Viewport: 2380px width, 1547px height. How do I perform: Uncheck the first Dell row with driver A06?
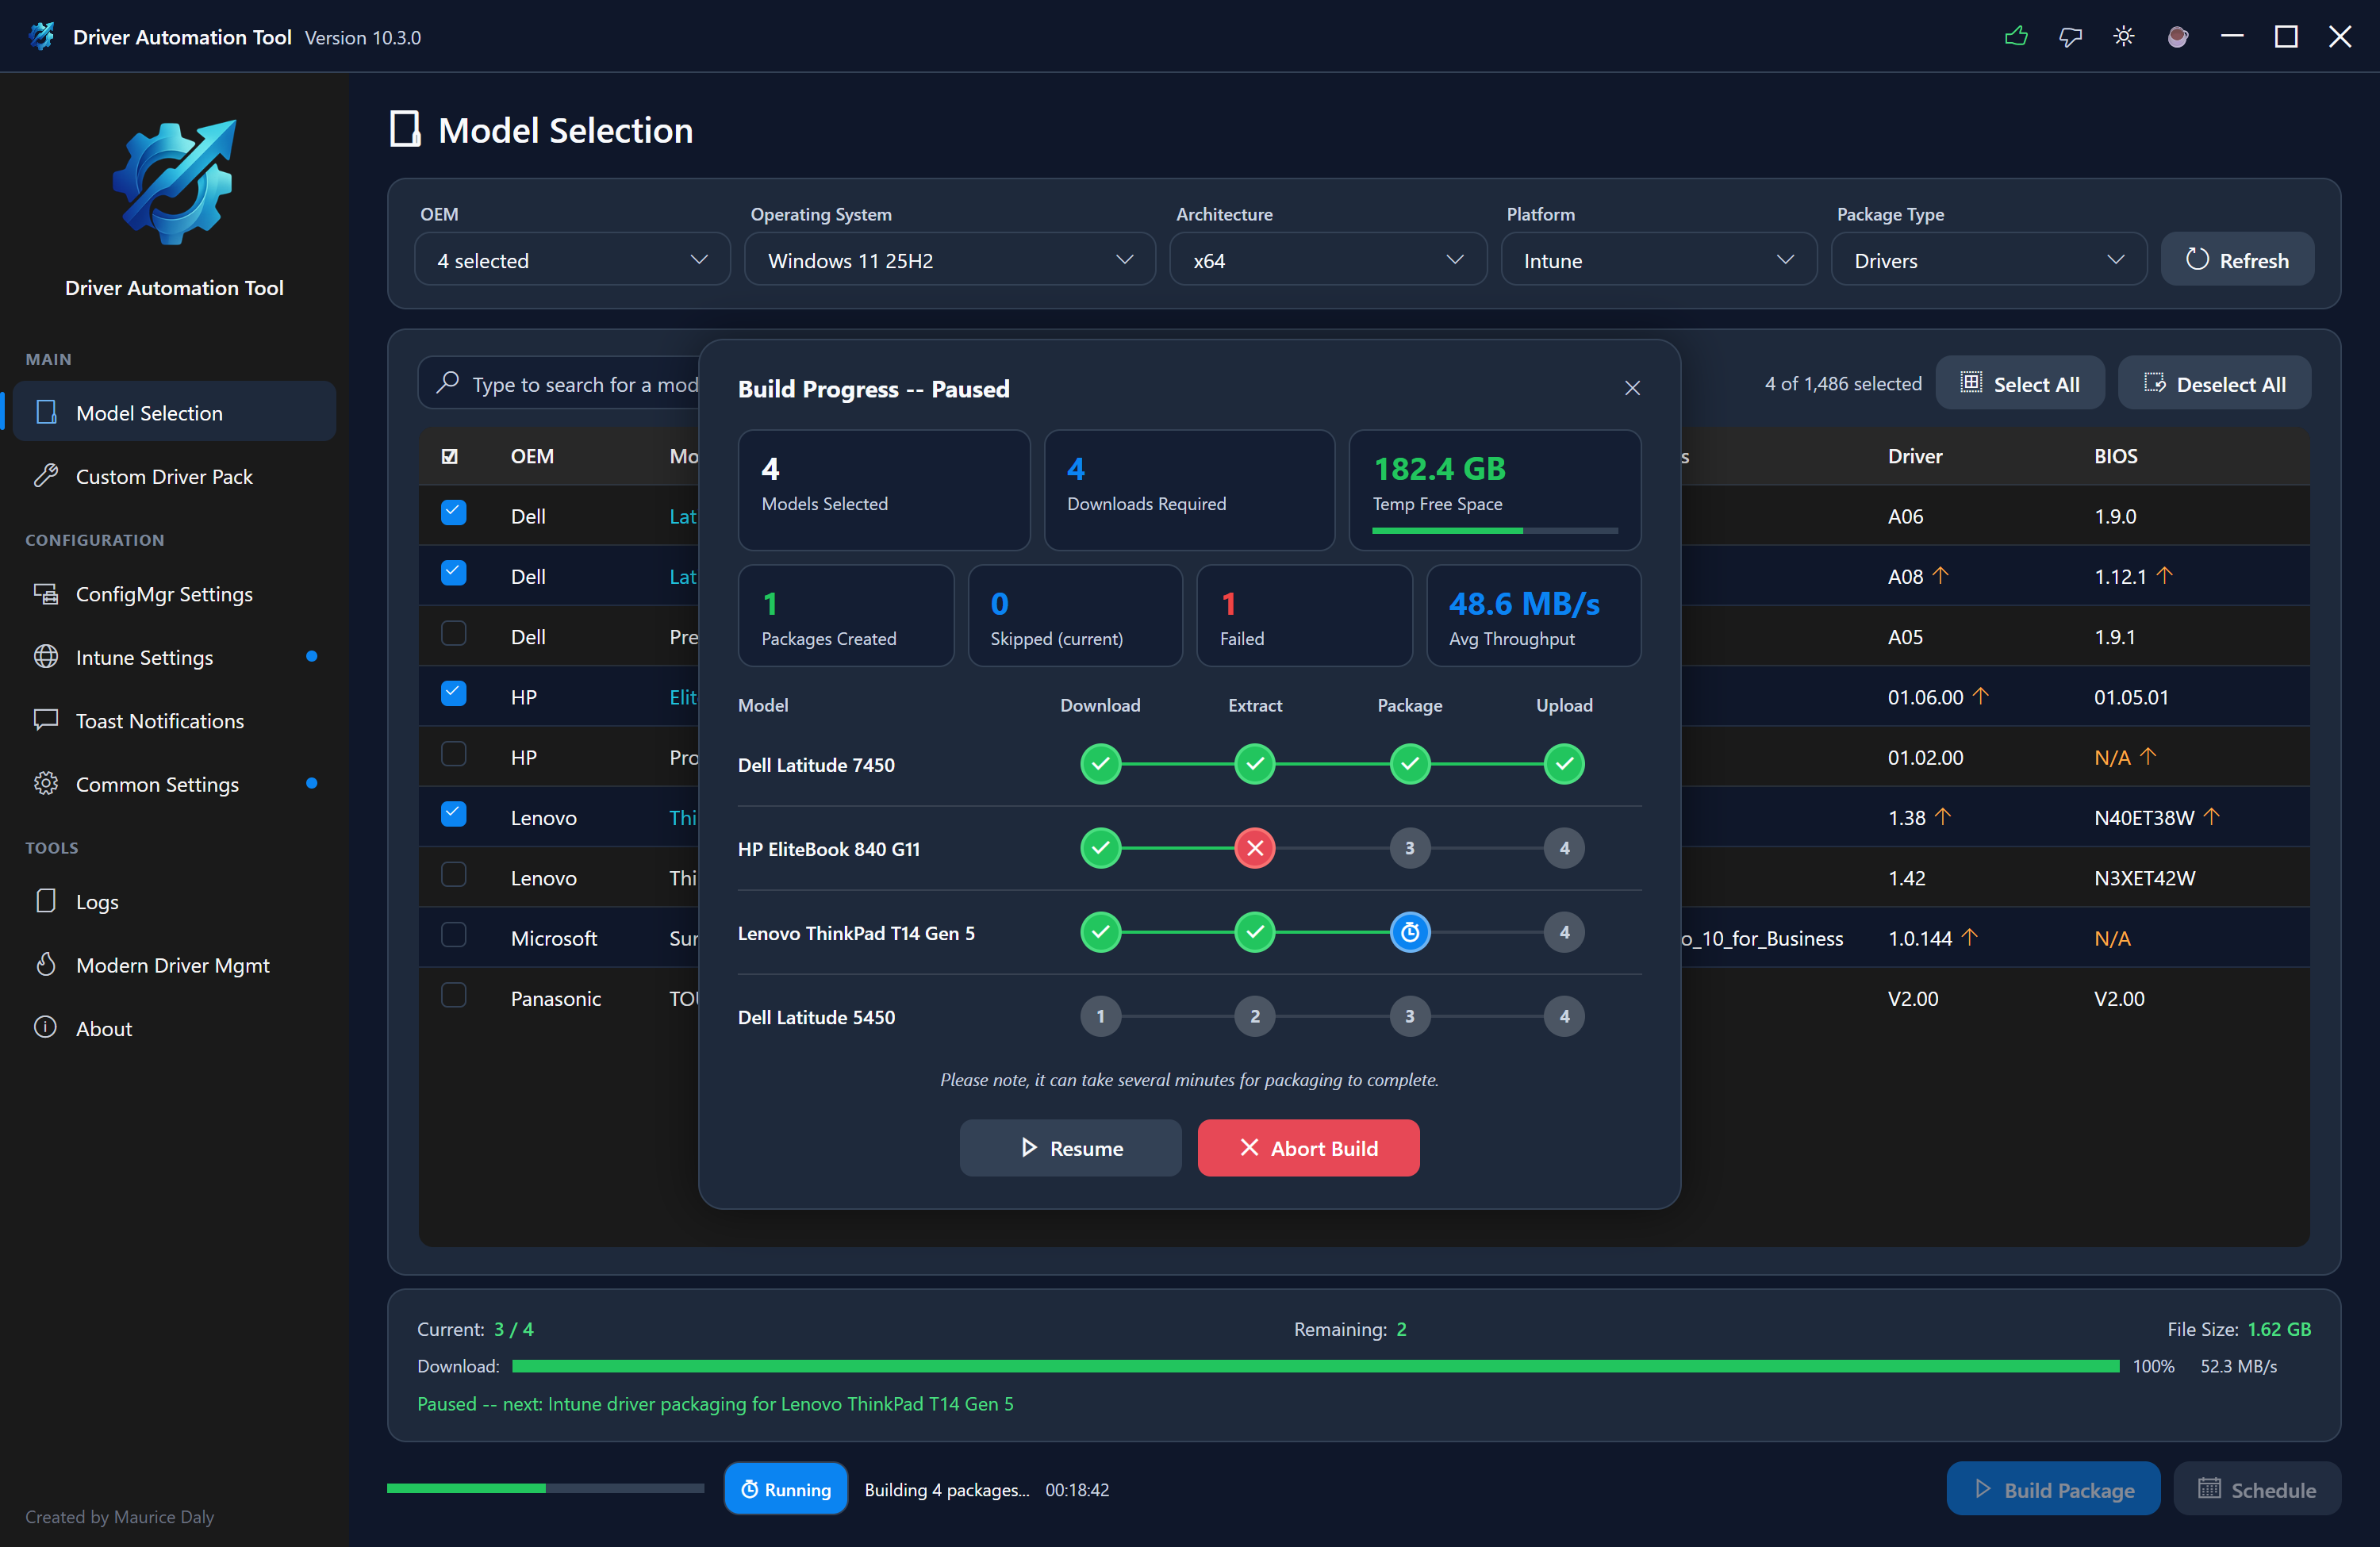pos(454,513)
